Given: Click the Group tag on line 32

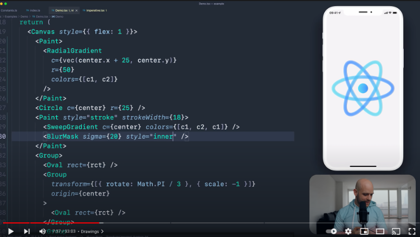Looking at the screenshot, I should (49, 155).
